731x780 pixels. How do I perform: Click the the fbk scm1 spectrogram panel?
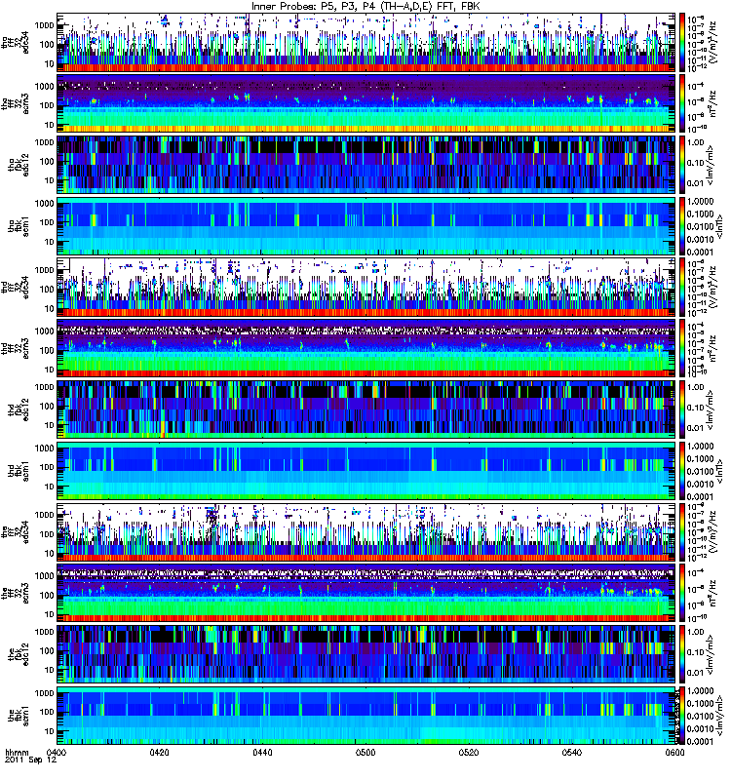coord(366,716)
